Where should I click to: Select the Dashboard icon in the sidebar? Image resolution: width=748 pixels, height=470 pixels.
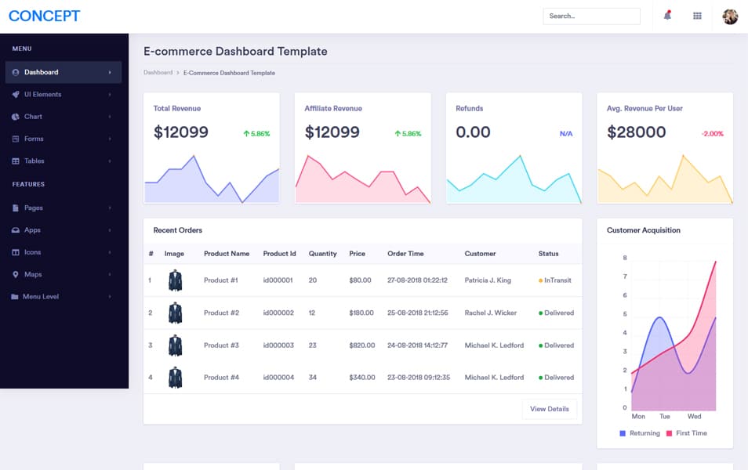[15, 72]
